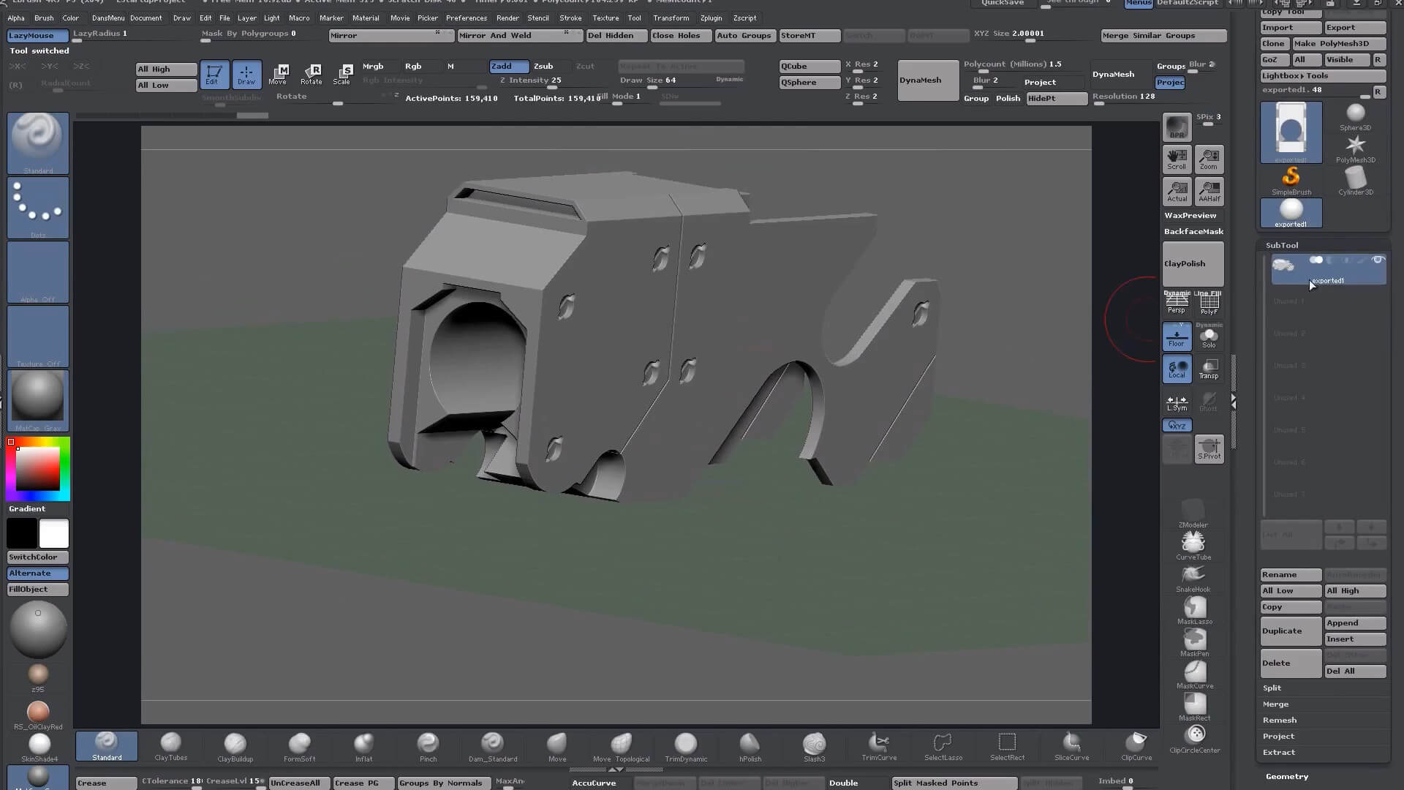
Task: Open the Preferences menu
Action: pyautogui.click(x=466, y=18)
